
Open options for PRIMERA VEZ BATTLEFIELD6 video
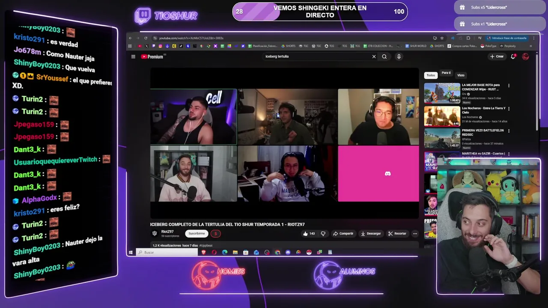pos(509,130)
